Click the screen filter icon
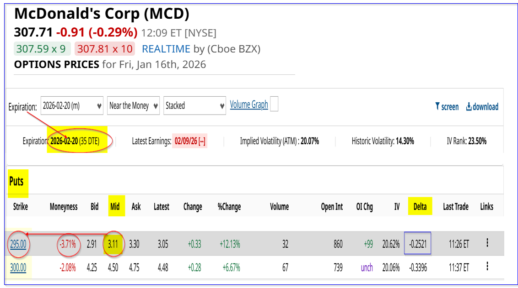The width and height of the screenshot is (518, 288). 438,107
